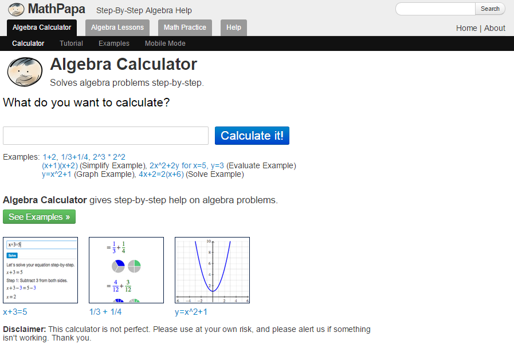The height and width of the screenshot is (348, 514).
Task: Focus the site search text box
Action: click(x=435, y=9)
